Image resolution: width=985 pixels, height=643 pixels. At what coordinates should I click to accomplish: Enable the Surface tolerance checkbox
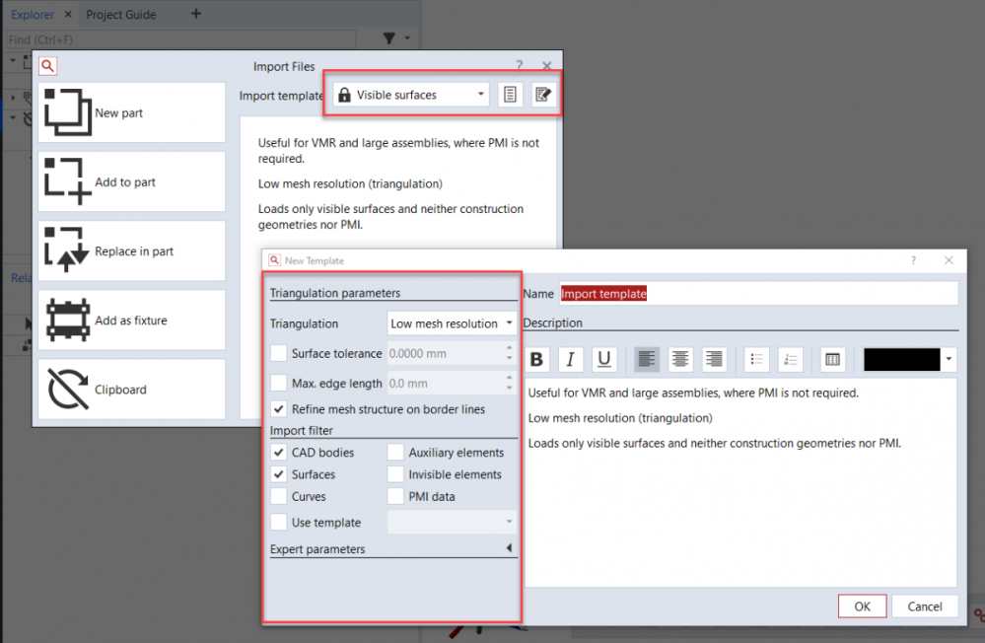279,353
